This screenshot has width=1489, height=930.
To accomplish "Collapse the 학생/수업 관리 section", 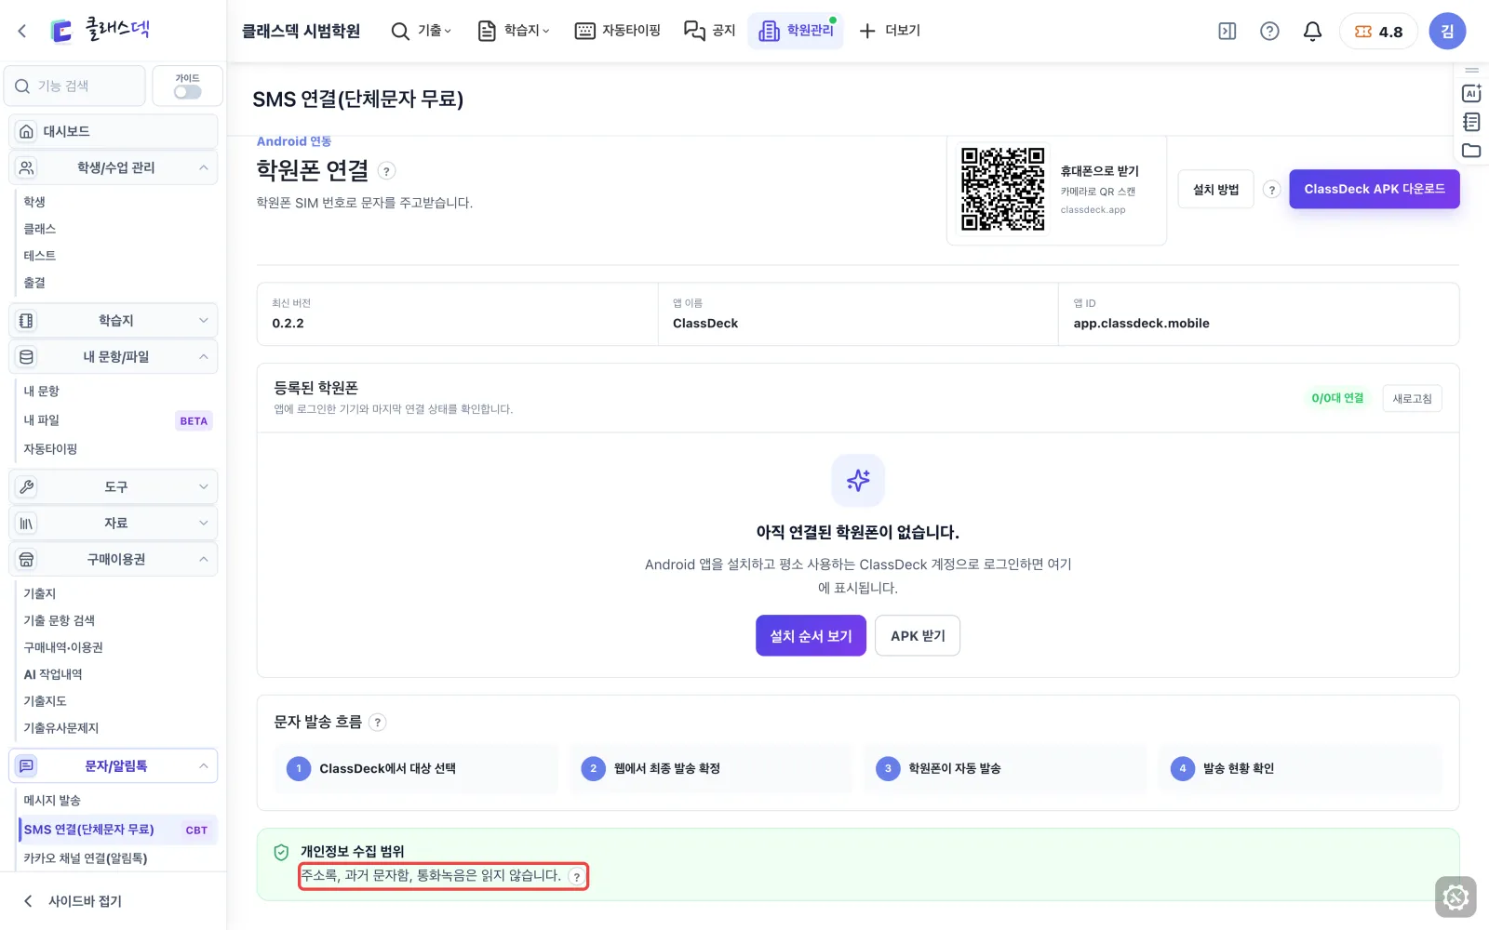I will (113, 167).
